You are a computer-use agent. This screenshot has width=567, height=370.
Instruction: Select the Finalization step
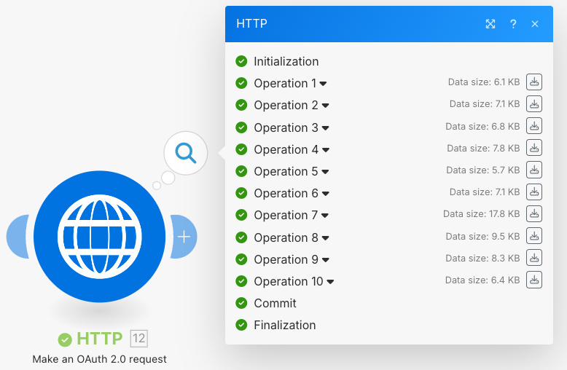[284, 325]
